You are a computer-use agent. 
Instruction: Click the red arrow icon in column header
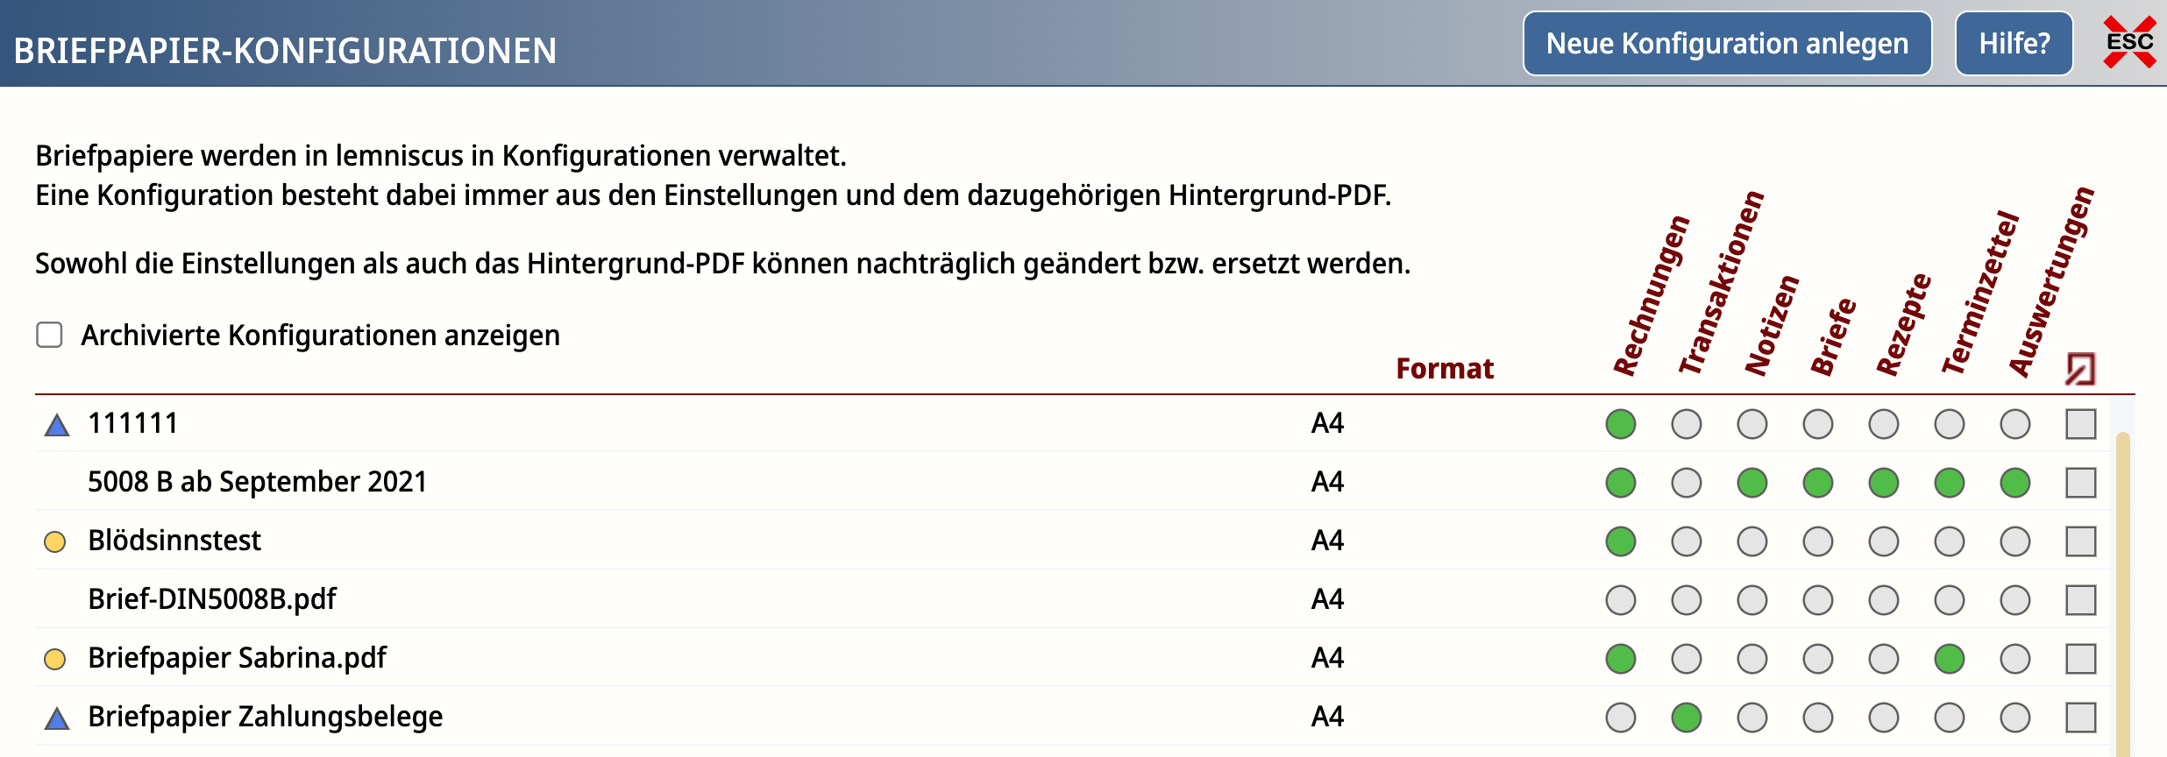[x=2080, y=369]
